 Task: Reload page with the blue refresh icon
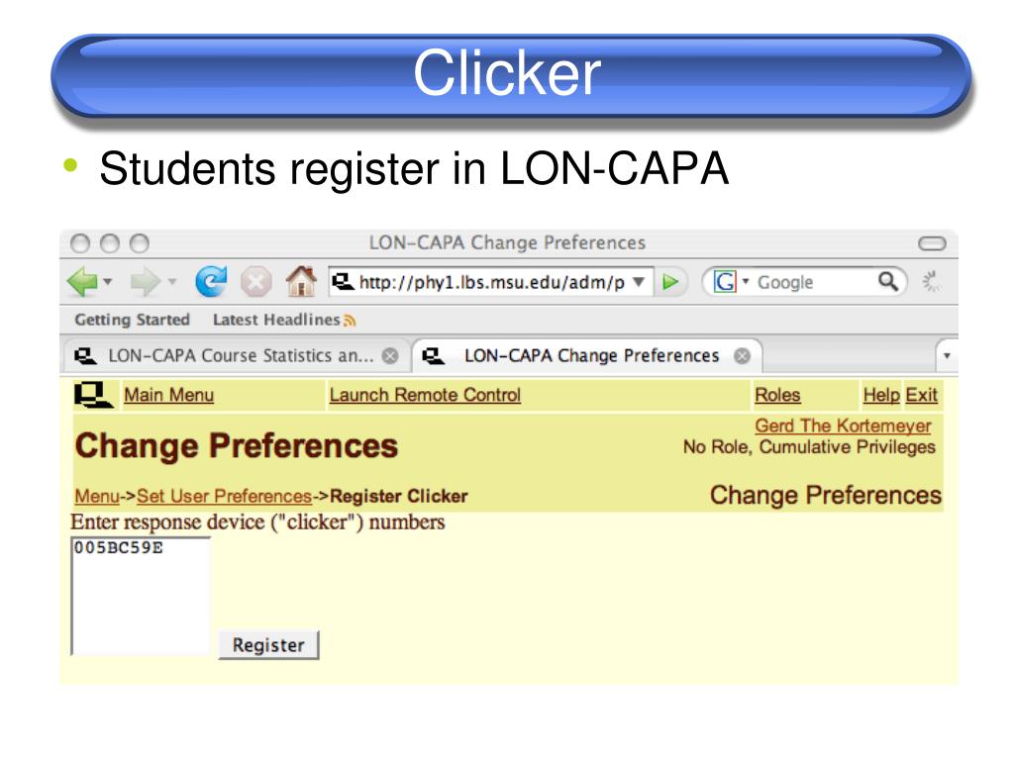pos(212,281)
